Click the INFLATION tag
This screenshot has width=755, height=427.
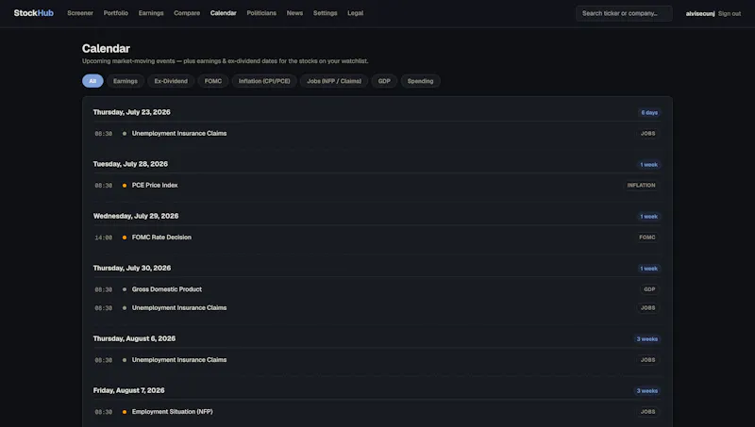641,185
